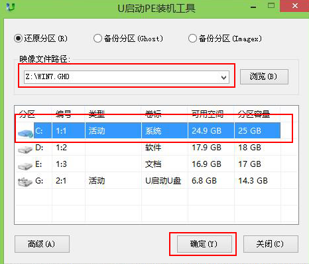The width and height of the screenshot is (309, 264).
Task: Click 活动 type in C: row
Action: 97,131
